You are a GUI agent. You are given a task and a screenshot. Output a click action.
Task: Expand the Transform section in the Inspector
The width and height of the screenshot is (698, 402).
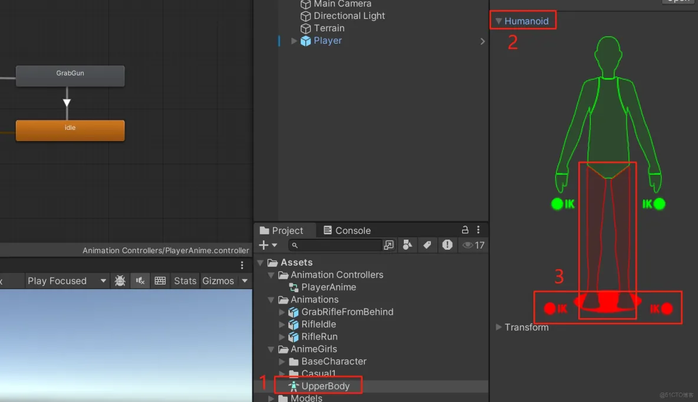(x=499, y=327)
